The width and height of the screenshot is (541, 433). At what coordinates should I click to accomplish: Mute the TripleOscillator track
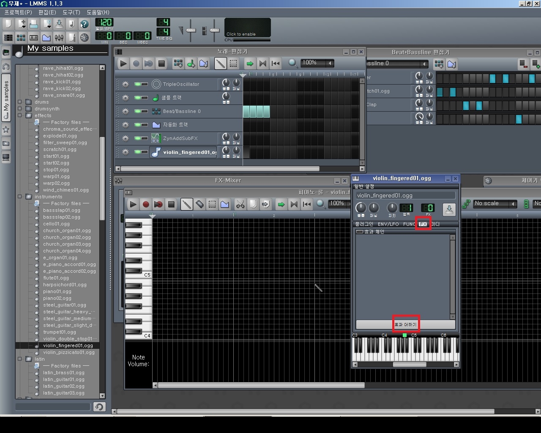pos(137,84)
